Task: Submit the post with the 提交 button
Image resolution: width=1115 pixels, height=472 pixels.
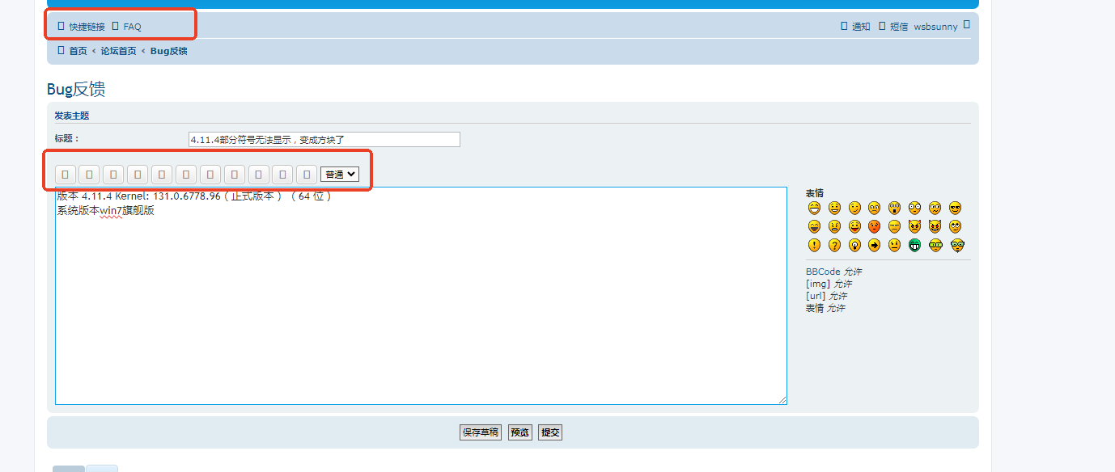Action: pos(550,432)
